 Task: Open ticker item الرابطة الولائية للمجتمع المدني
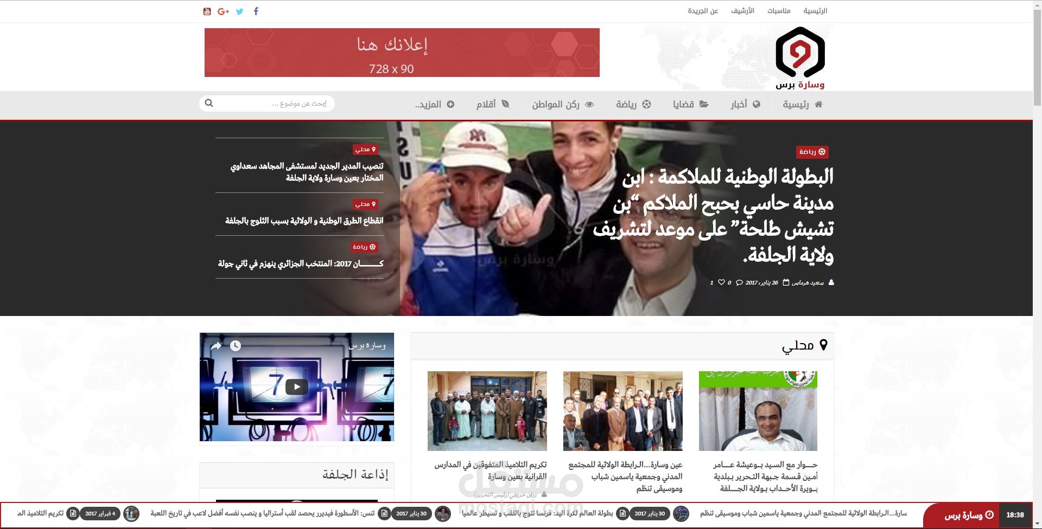tap(803, 513)
